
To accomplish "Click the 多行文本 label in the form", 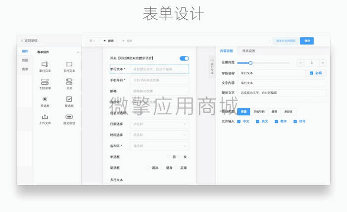I will 116,180.
